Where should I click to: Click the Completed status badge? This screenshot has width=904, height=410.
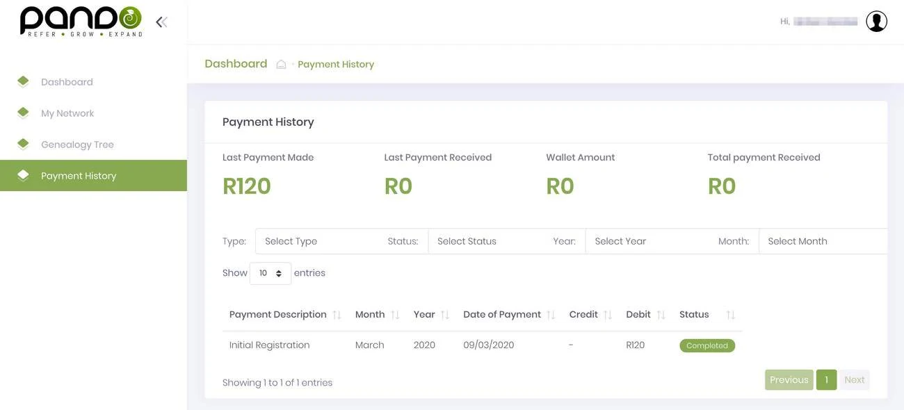tap(707, 345)
